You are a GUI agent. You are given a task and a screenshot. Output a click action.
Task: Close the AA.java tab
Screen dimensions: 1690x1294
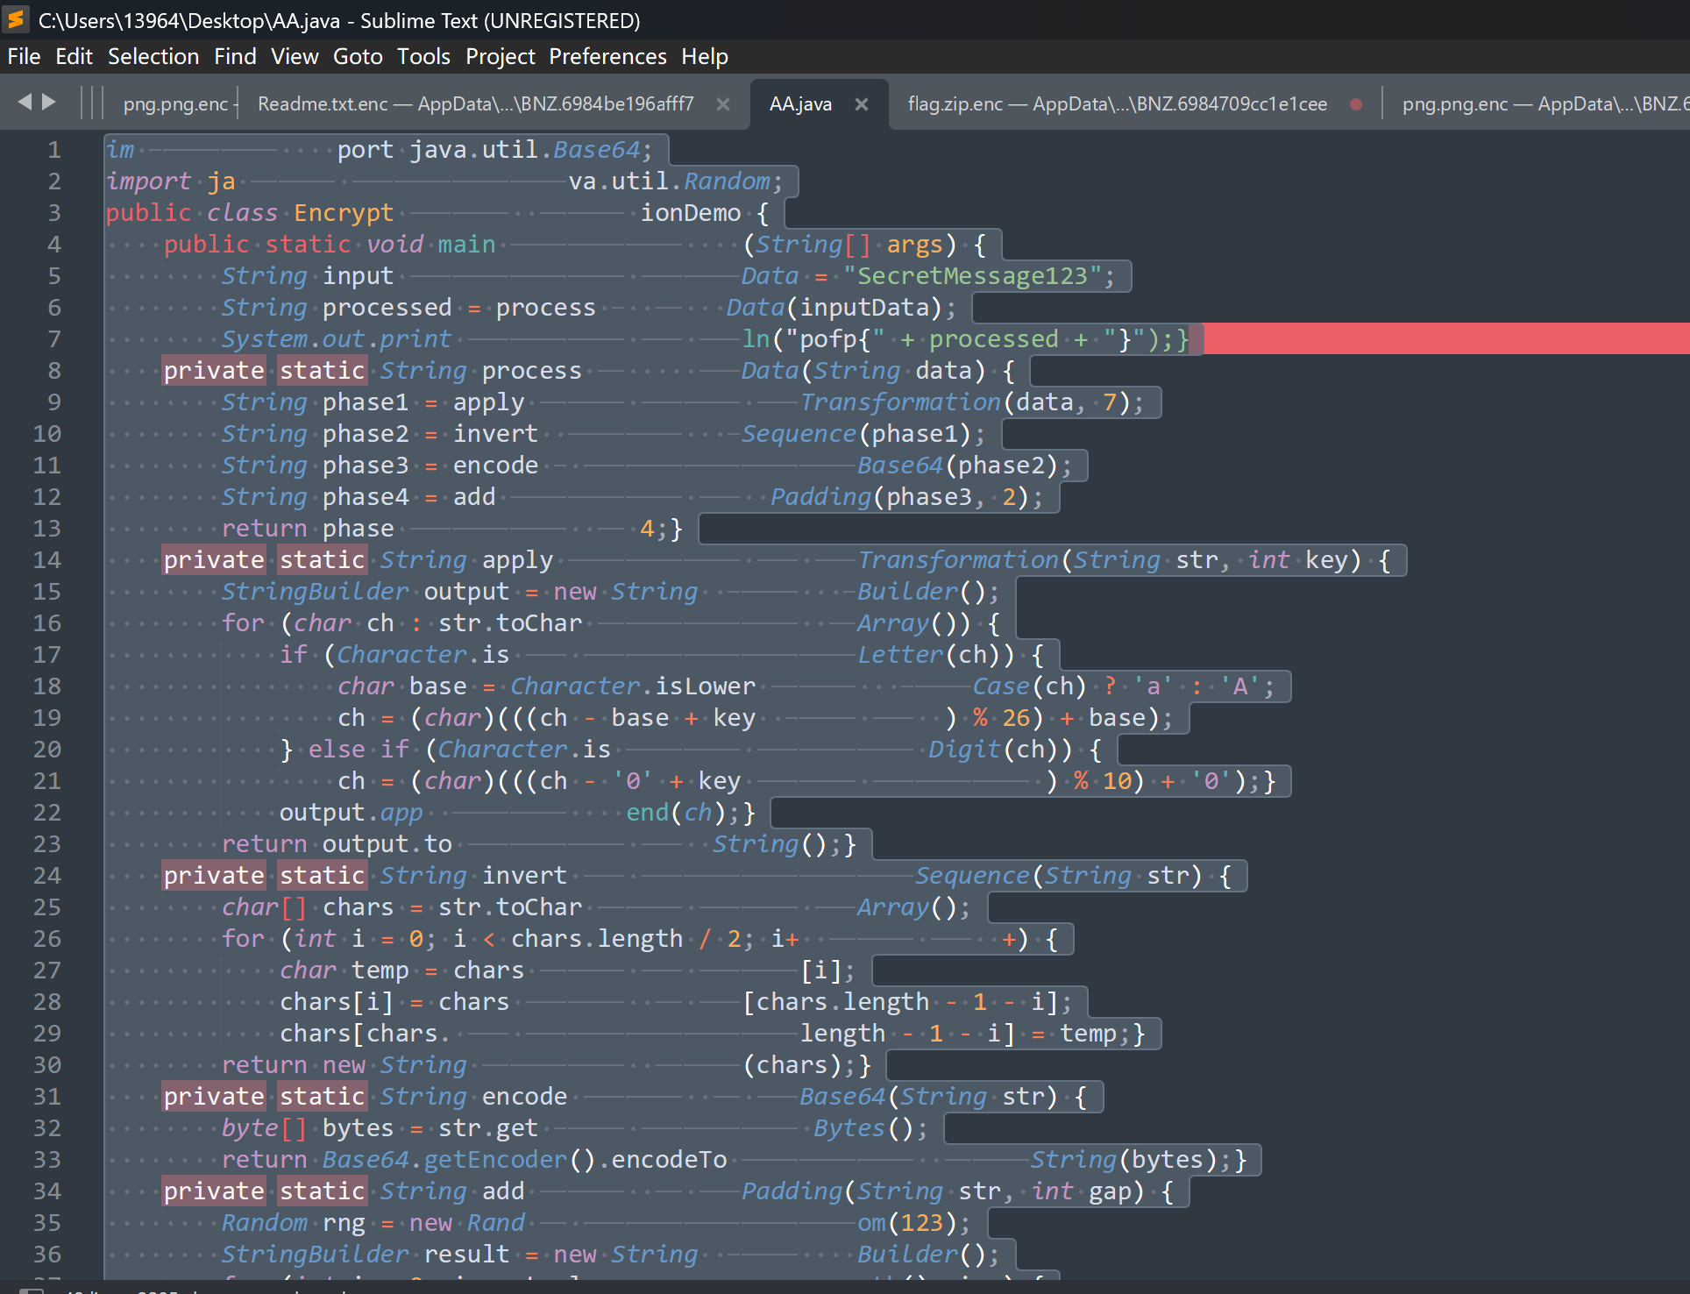click(862, 104)
